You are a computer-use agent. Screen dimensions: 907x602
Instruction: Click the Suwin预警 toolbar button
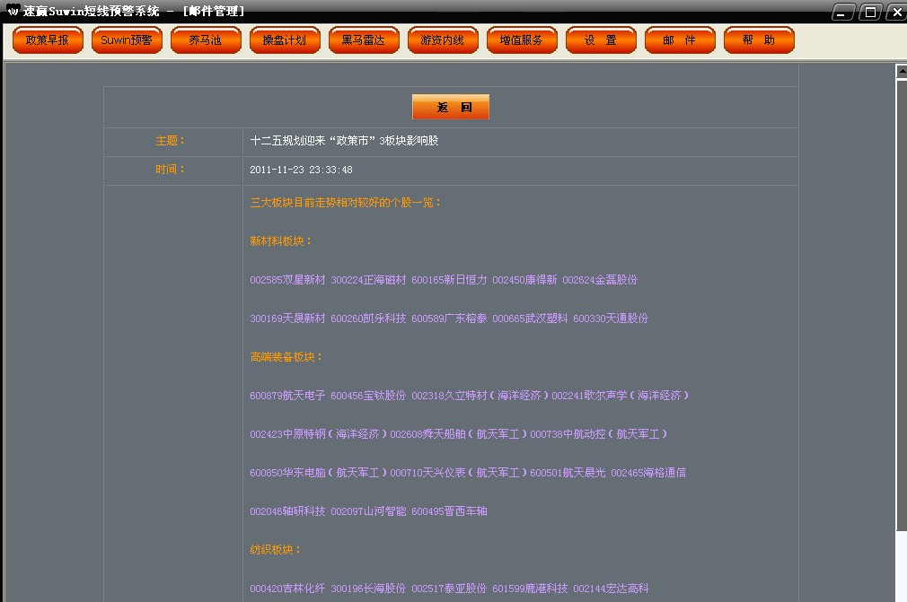coord(127,40)
